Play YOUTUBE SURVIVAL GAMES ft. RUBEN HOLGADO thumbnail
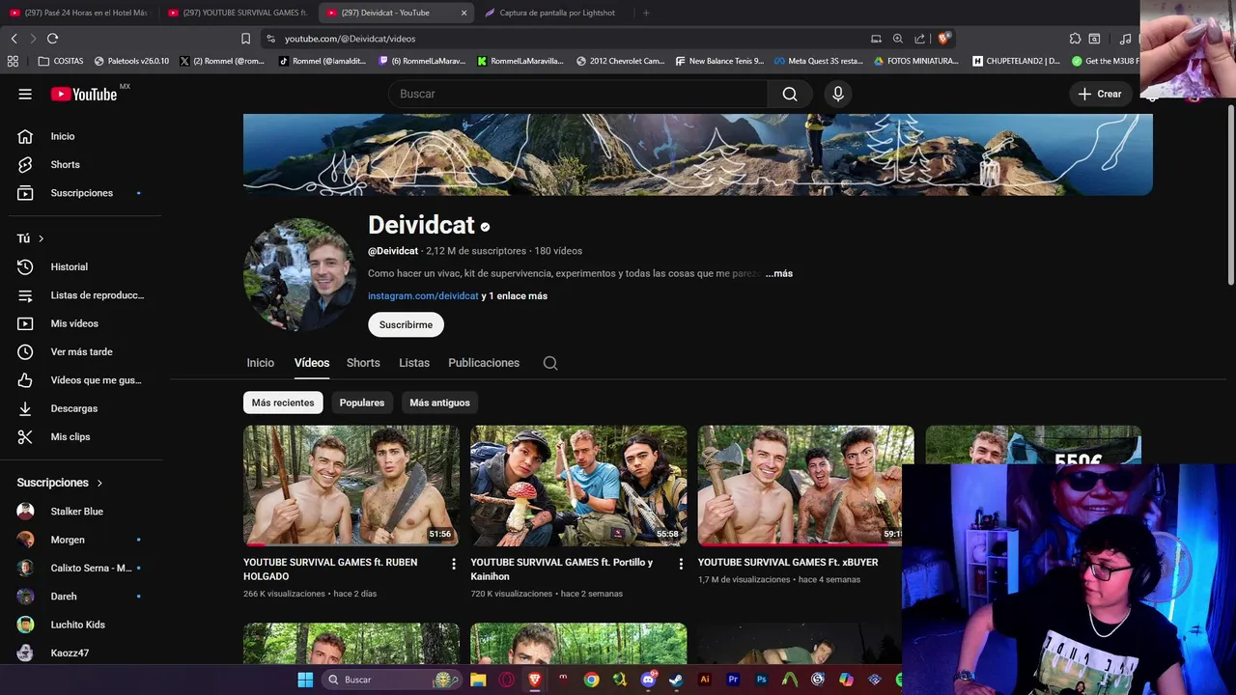Image resolution: width=1236 pixels, height=695 pixels. click(x=351, y=486)
